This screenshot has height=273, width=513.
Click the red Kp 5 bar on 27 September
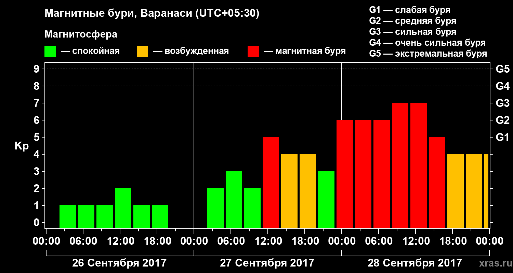pyautogui.click(x=271, y=182)
